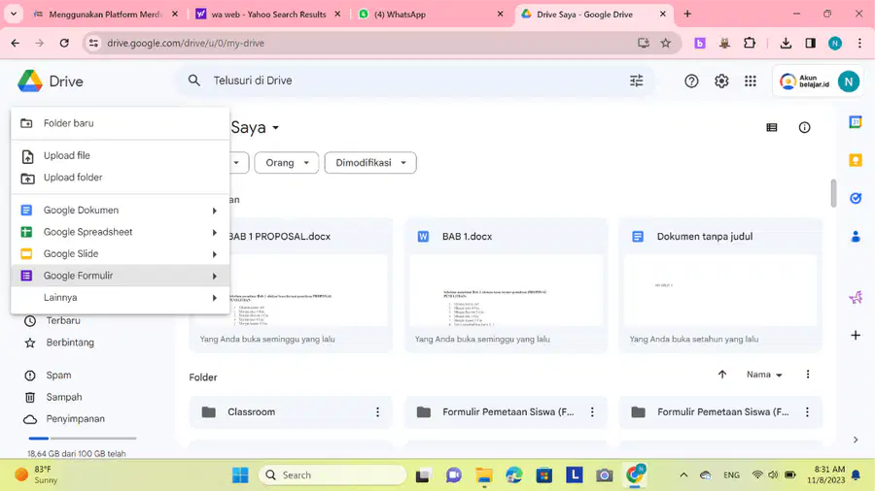Open the account profile avatar N
Image resolution: width=875 pixels, height=491 pixels.
coord(849,82)
